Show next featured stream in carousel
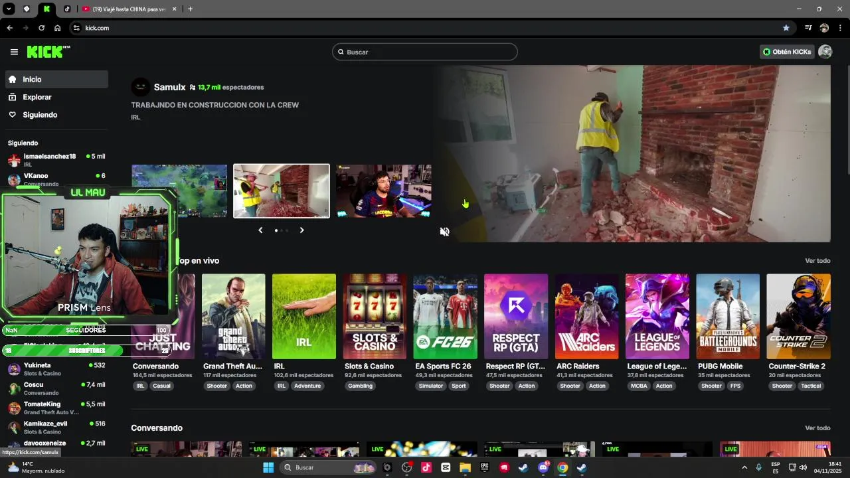The width and height of the screenshot is (850, 478). (x=301, y=230)
